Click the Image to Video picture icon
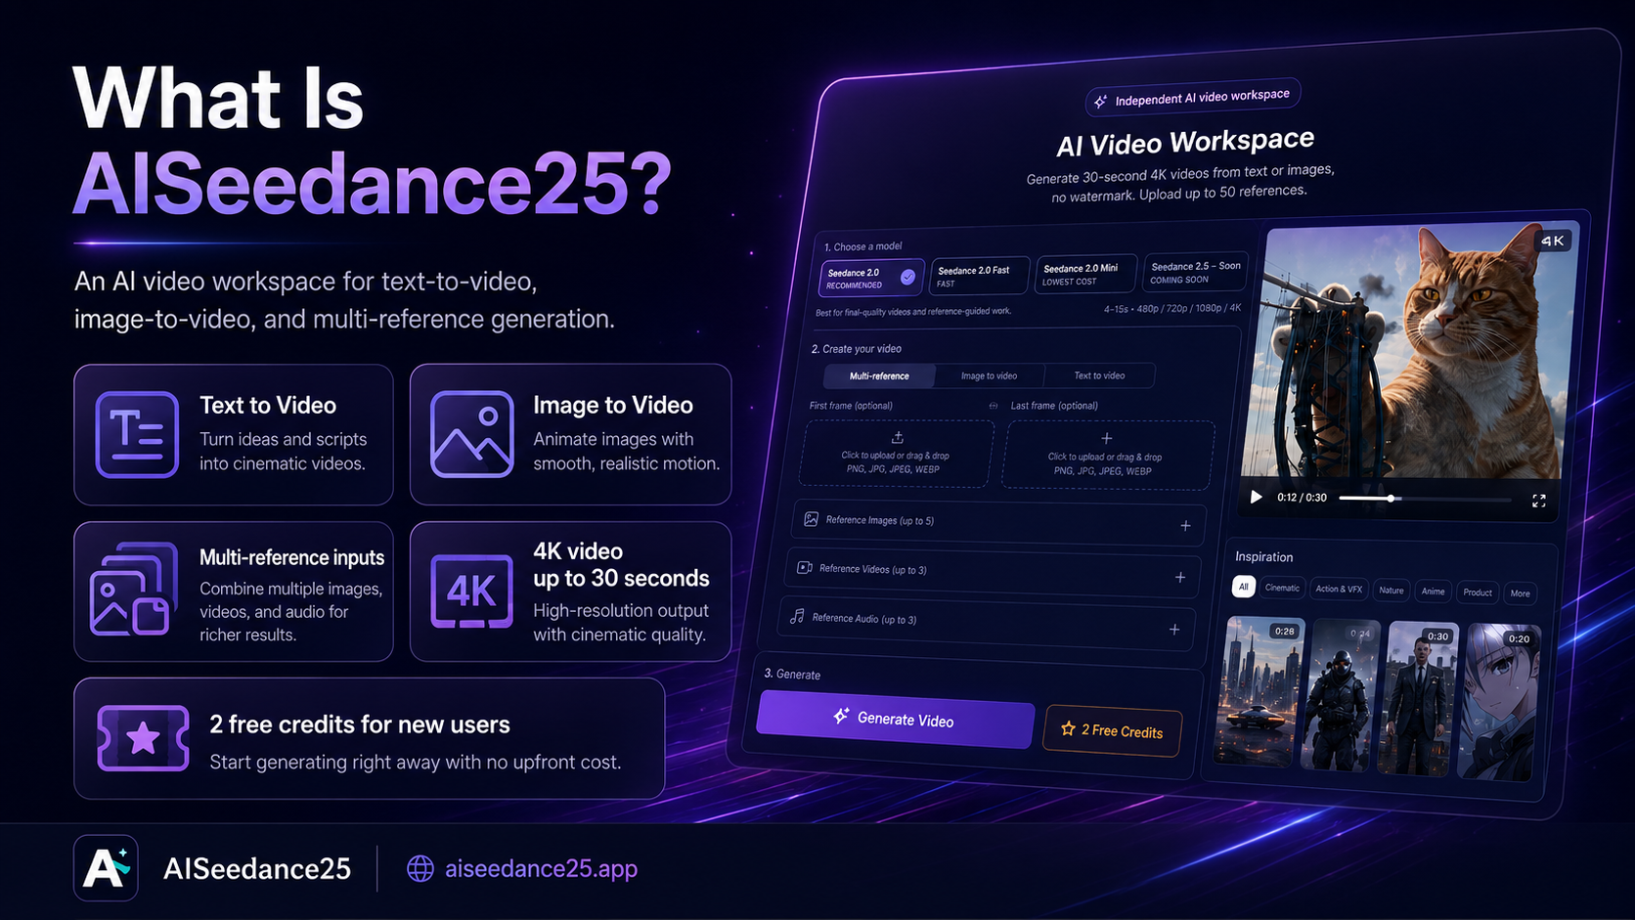The height and width of the screenshot is (920, 1635). coord(472,434)
